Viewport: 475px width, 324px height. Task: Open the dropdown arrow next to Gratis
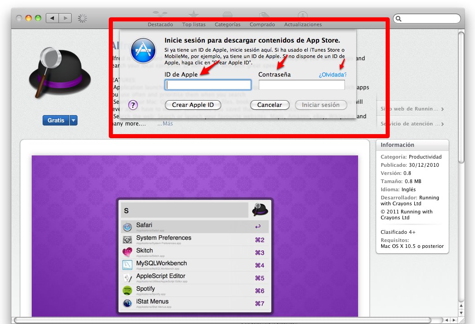point(73,120)
